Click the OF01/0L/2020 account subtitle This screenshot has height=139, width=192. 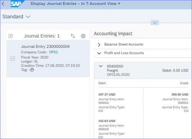pyautogui.click(x=118, y=74)
